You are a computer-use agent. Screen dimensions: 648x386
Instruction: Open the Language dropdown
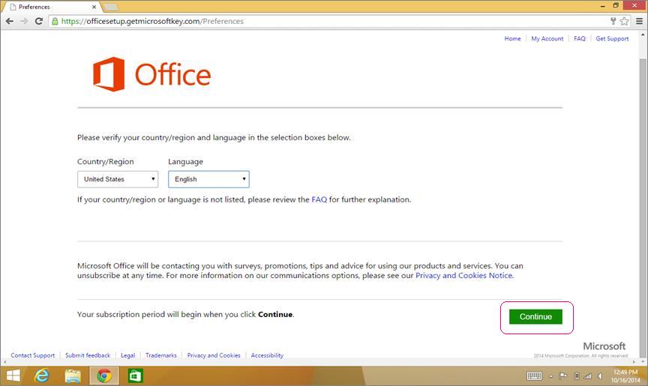coord(208,179)
